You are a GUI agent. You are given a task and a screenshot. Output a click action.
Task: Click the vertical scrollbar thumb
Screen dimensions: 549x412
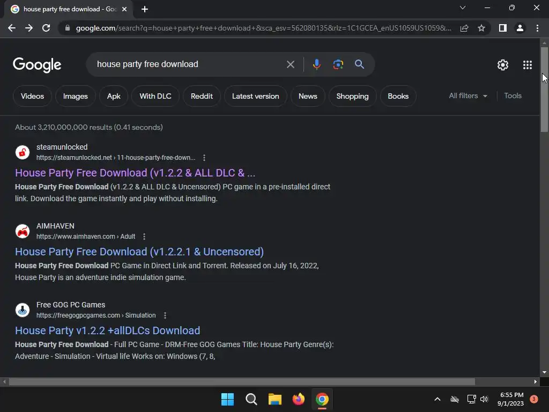pos(544,90)
